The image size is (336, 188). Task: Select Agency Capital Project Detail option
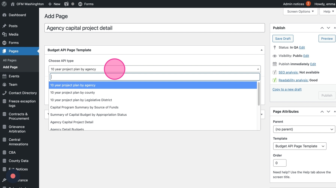[72, 122]
